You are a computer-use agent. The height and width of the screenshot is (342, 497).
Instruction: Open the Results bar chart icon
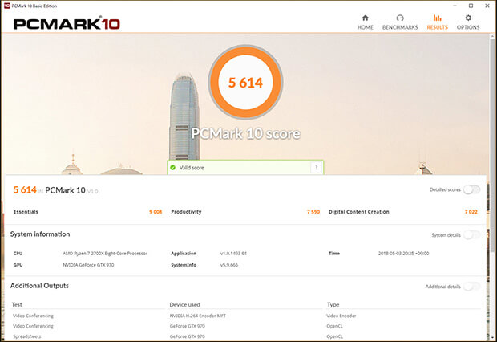[437, 18]
